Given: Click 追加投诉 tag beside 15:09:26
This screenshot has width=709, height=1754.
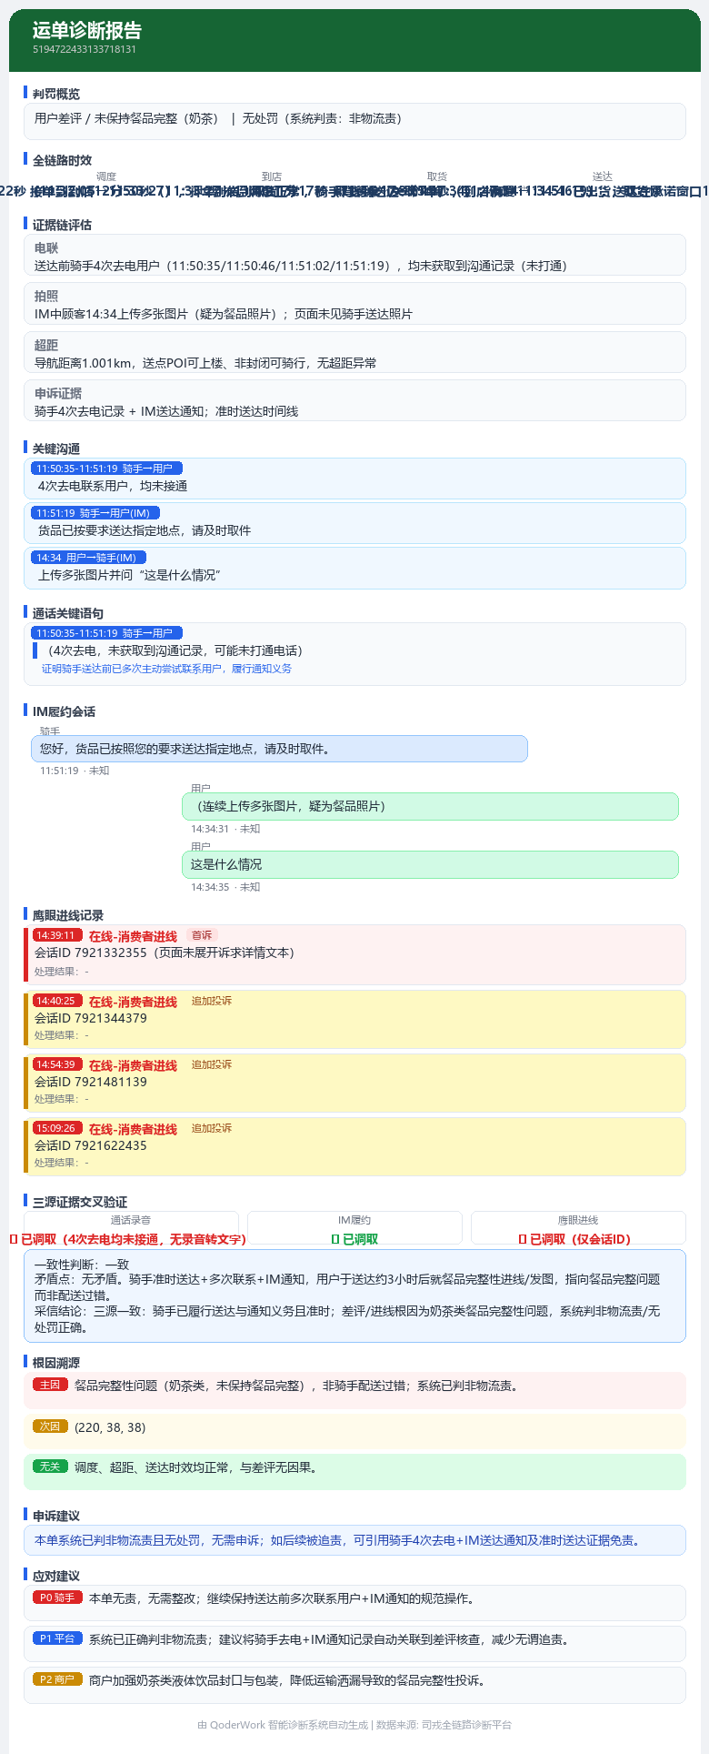Looking at the screenshot, I should point(212,1128).
